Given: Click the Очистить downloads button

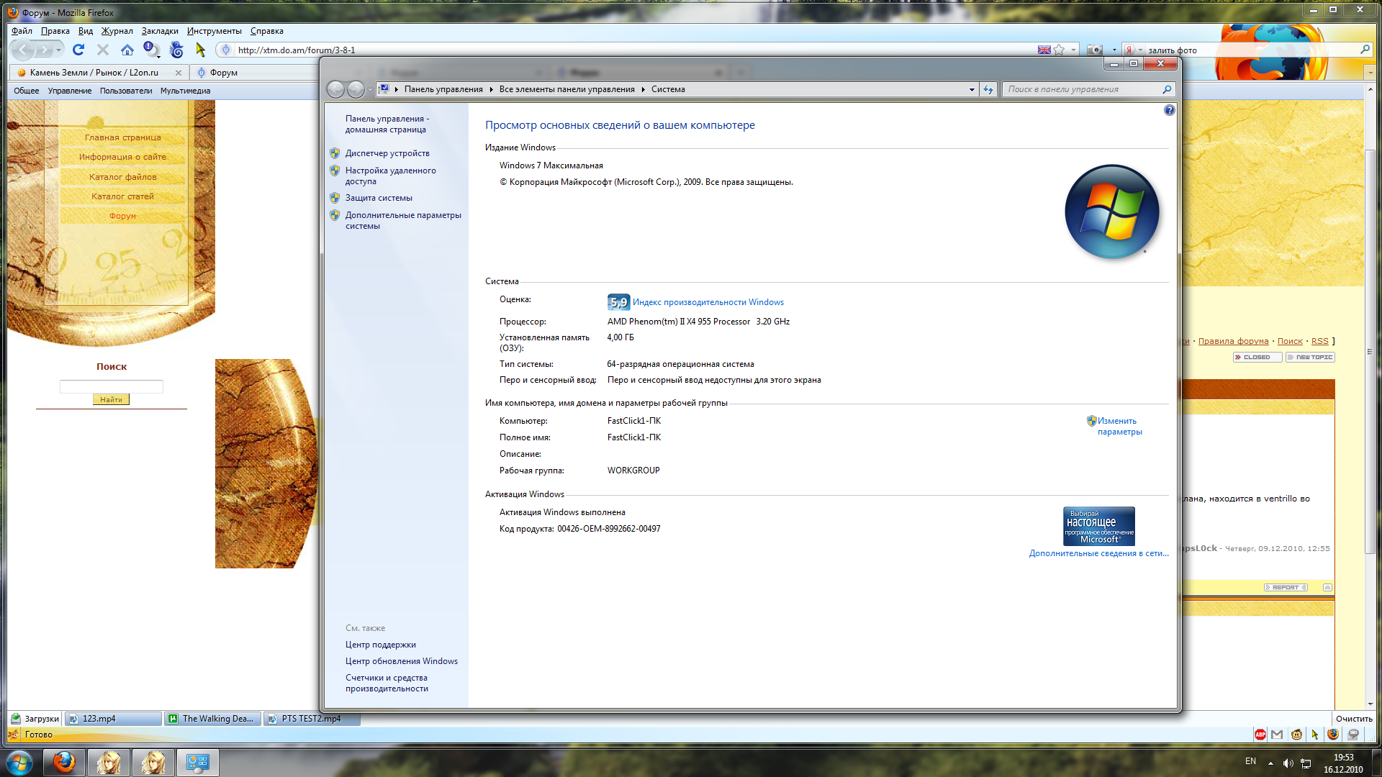Looking at the screenshot, I should tap(1353, 719).
